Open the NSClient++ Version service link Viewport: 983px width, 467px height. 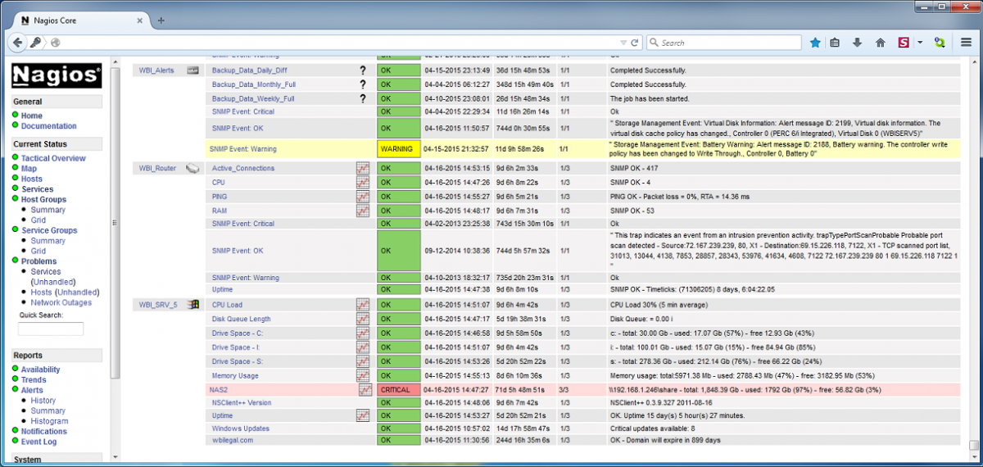tap(242, 403)
